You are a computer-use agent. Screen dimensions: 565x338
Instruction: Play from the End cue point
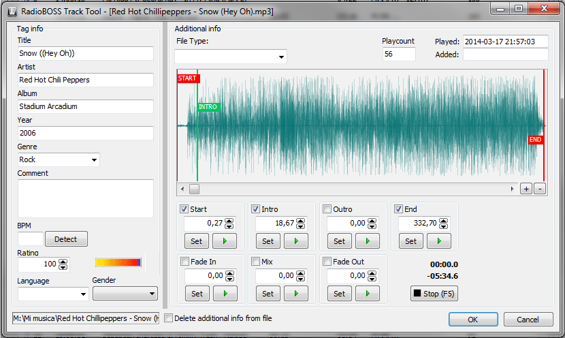tap(439, 241)
